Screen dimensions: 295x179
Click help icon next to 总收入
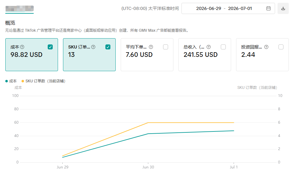pyautogui.click(x=209, y=47)
